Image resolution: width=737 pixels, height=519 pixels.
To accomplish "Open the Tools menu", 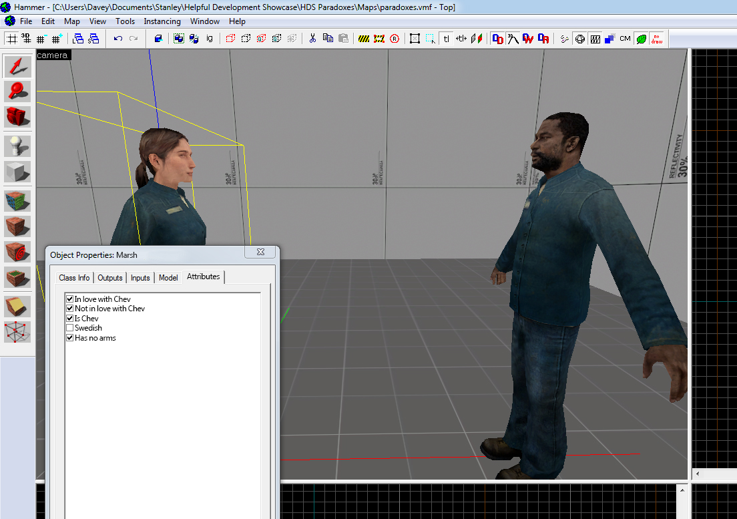I will [125, 21].
